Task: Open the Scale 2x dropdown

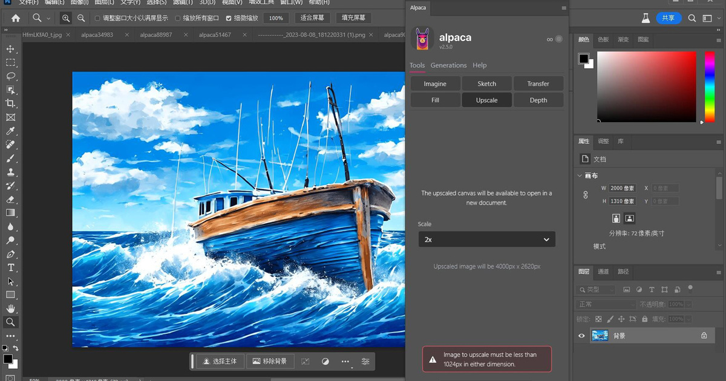Action: (486, 239)
